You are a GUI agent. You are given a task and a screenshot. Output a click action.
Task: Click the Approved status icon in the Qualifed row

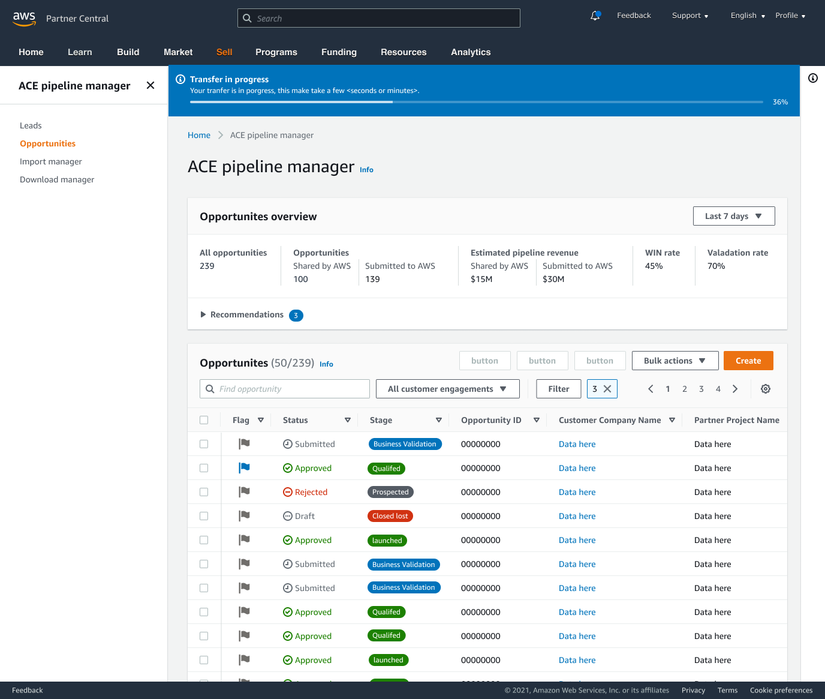click(x=288, y=468)
